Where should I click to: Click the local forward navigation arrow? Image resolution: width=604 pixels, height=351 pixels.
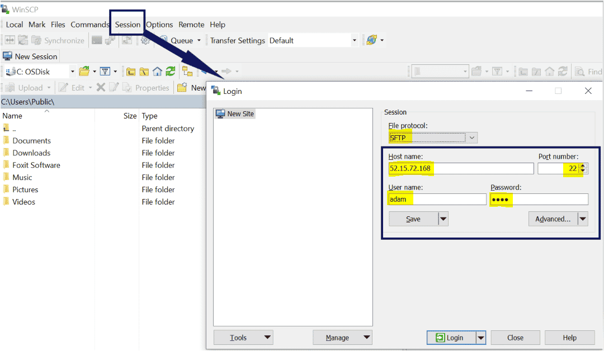[226, 71]
